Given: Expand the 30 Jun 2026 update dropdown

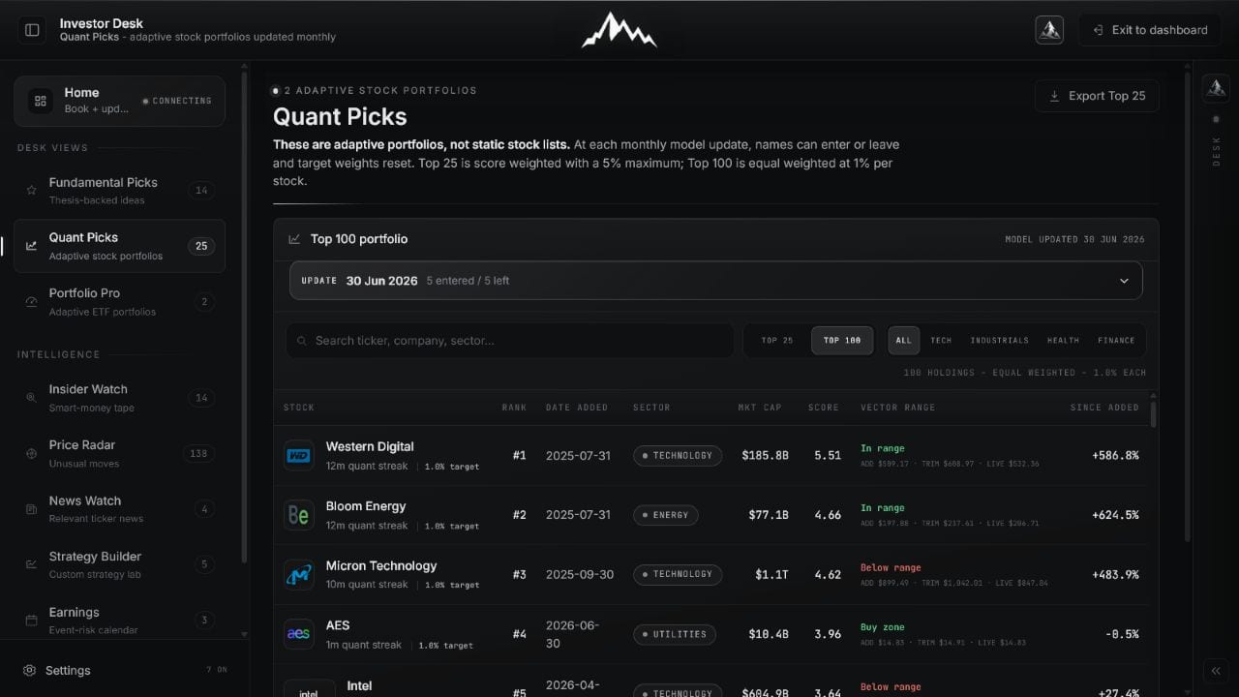Looking at the screenshot, I should pos(716,281).
